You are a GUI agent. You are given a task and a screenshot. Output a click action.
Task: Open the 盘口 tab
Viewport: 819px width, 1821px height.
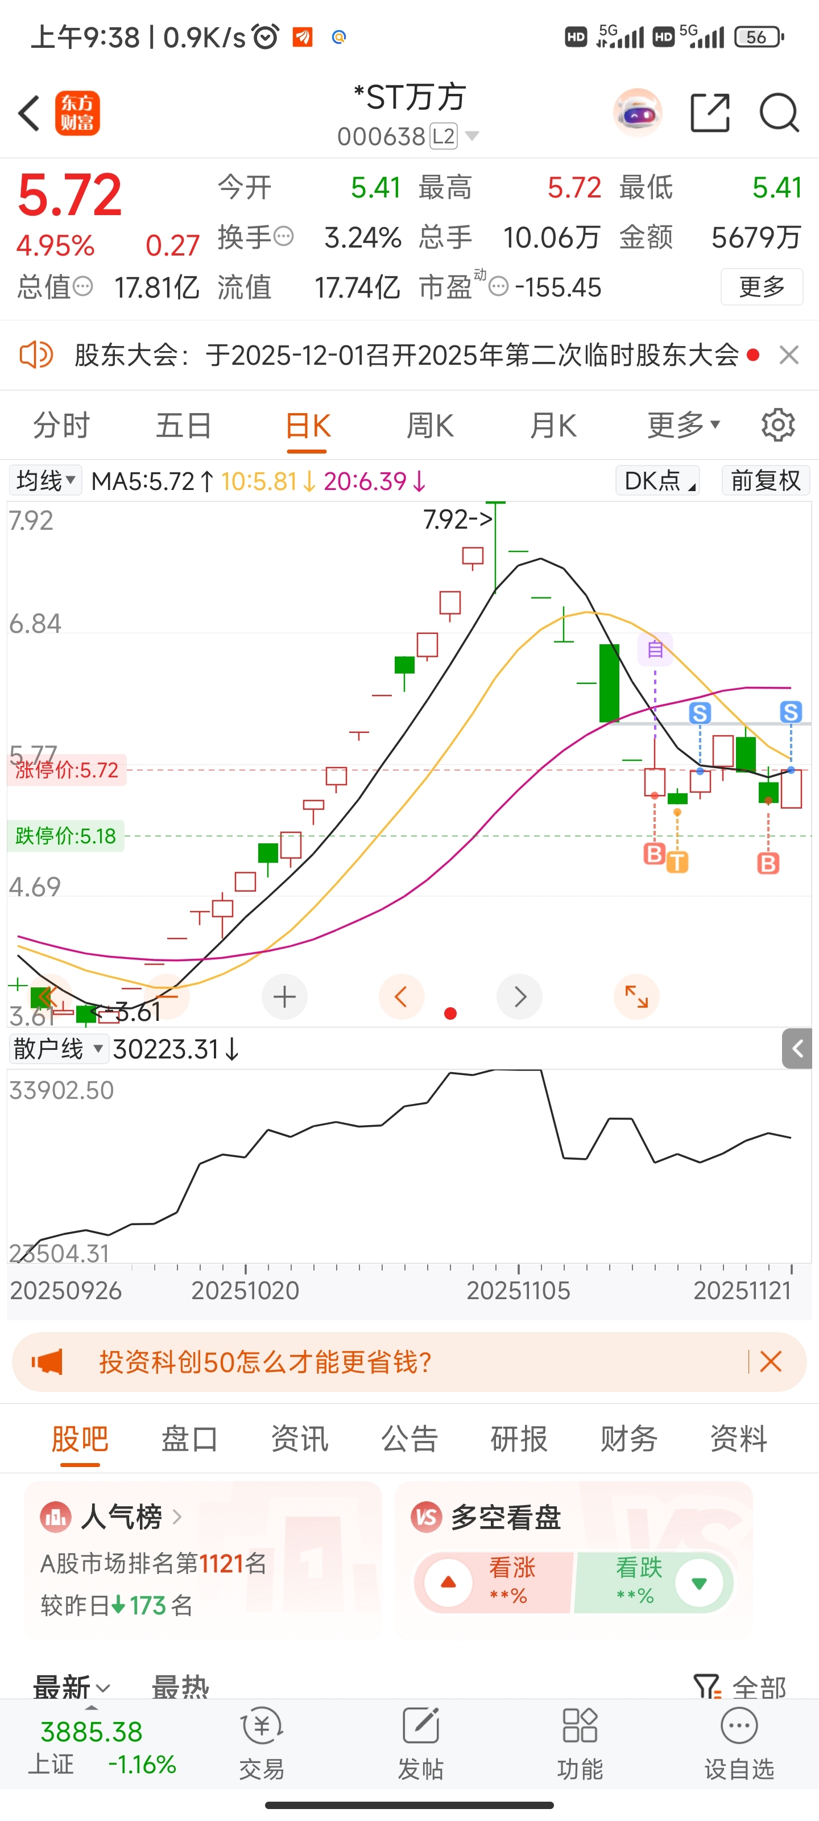pos(189,1439)
